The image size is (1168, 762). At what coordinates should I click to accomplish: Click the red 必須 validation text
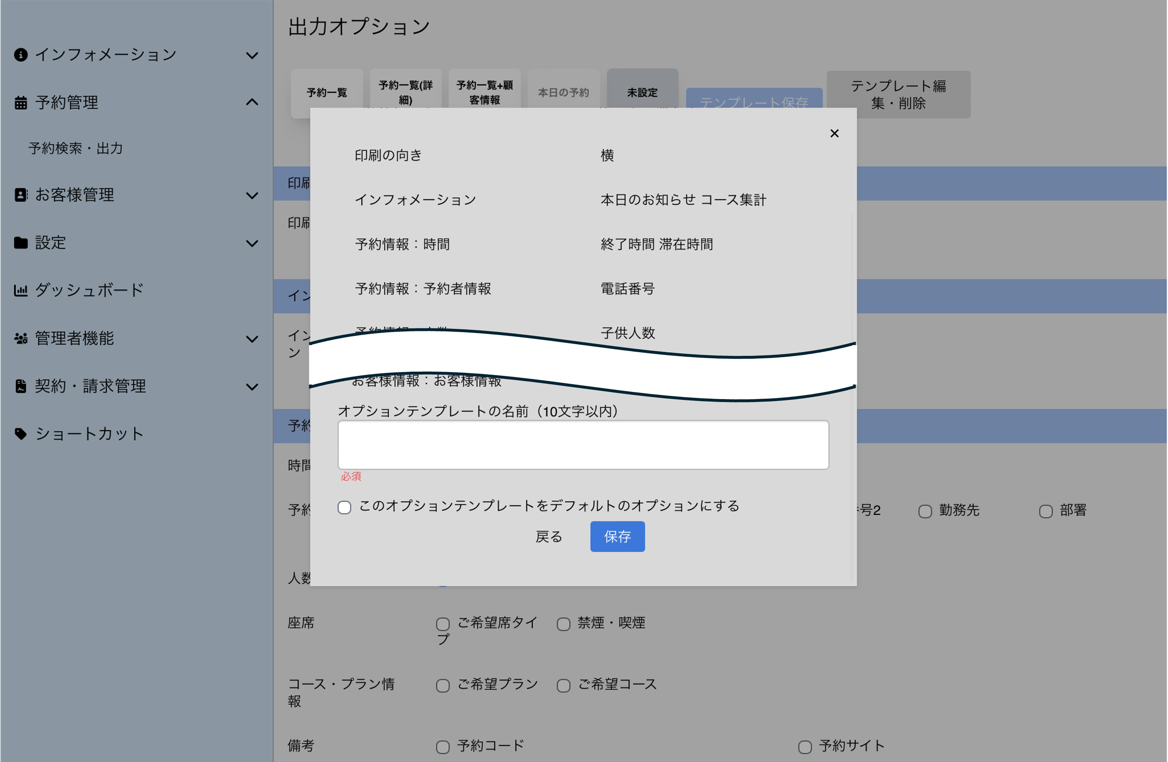[x=351, y=476]
